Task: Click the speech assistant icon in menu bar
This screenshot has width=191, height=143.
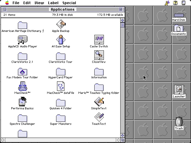Action: coord(167,3)
